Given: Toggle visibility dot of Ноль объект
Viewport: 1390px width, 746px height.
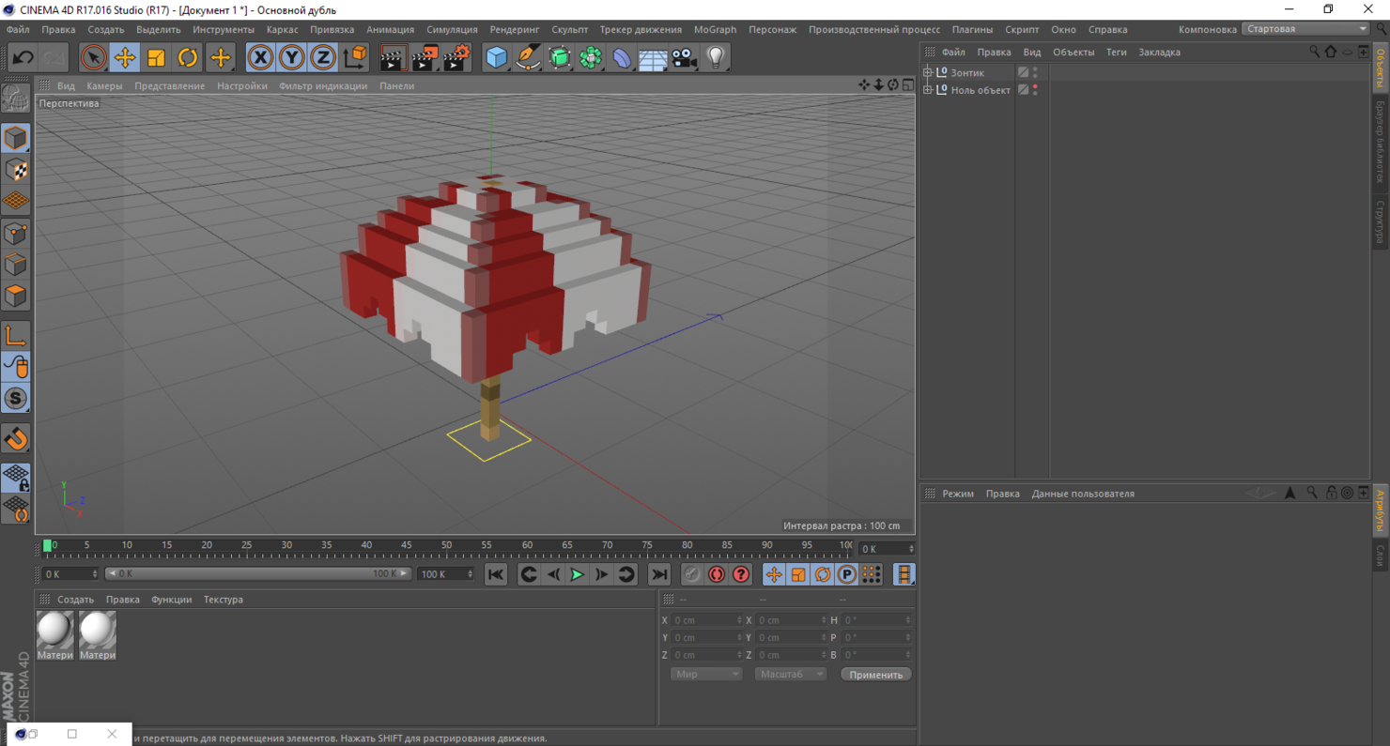Looking at the screenshot, I should [1036, 86].
